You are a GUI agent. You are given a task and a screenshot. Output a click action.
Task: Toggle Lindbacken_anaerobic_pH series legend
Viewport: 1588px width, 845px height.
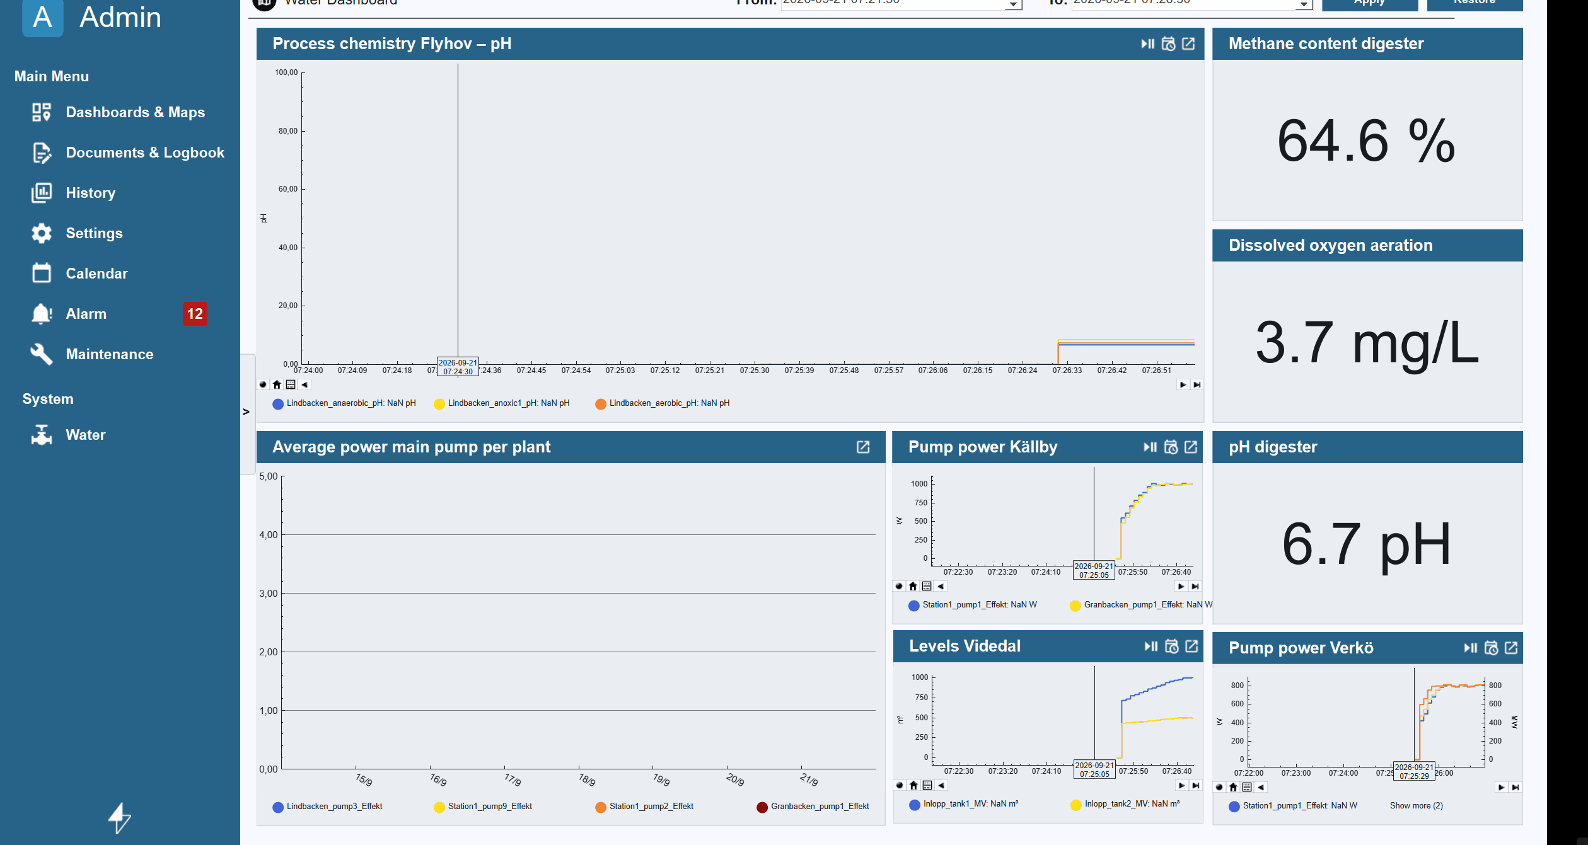tap(344, 403)
